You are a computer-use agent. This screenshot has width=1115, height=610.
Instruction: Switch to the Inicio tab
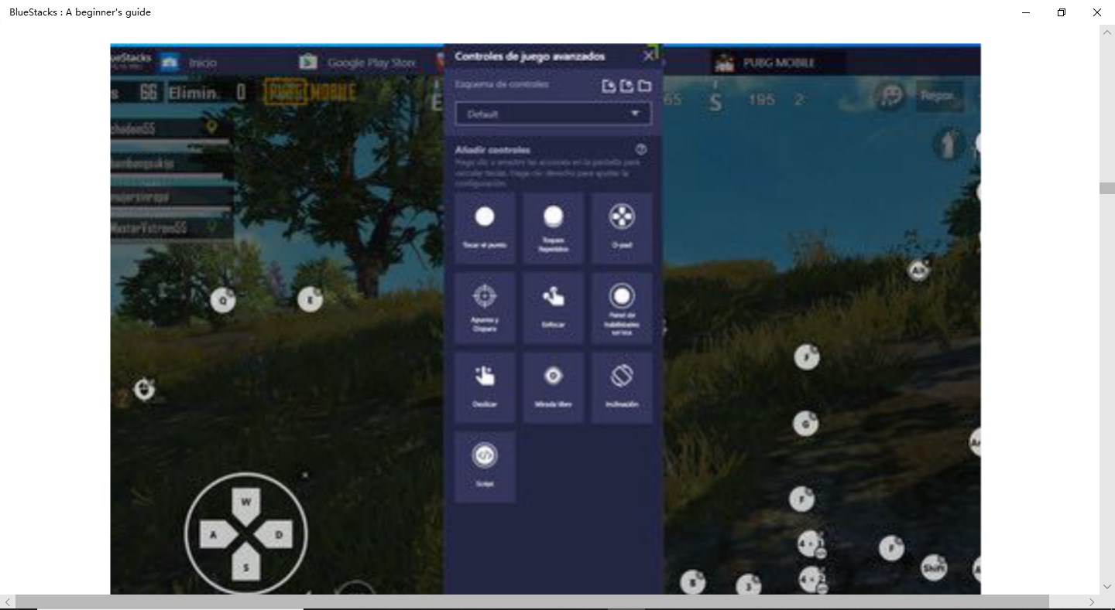(190, 63)
